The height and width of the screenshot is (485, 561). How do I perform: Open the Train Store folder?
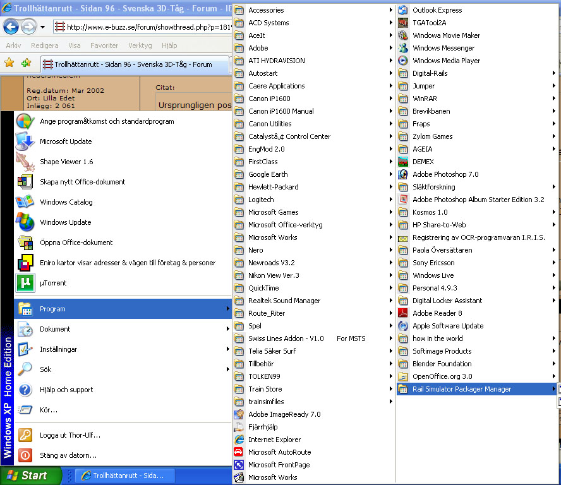tap(265, 389)
